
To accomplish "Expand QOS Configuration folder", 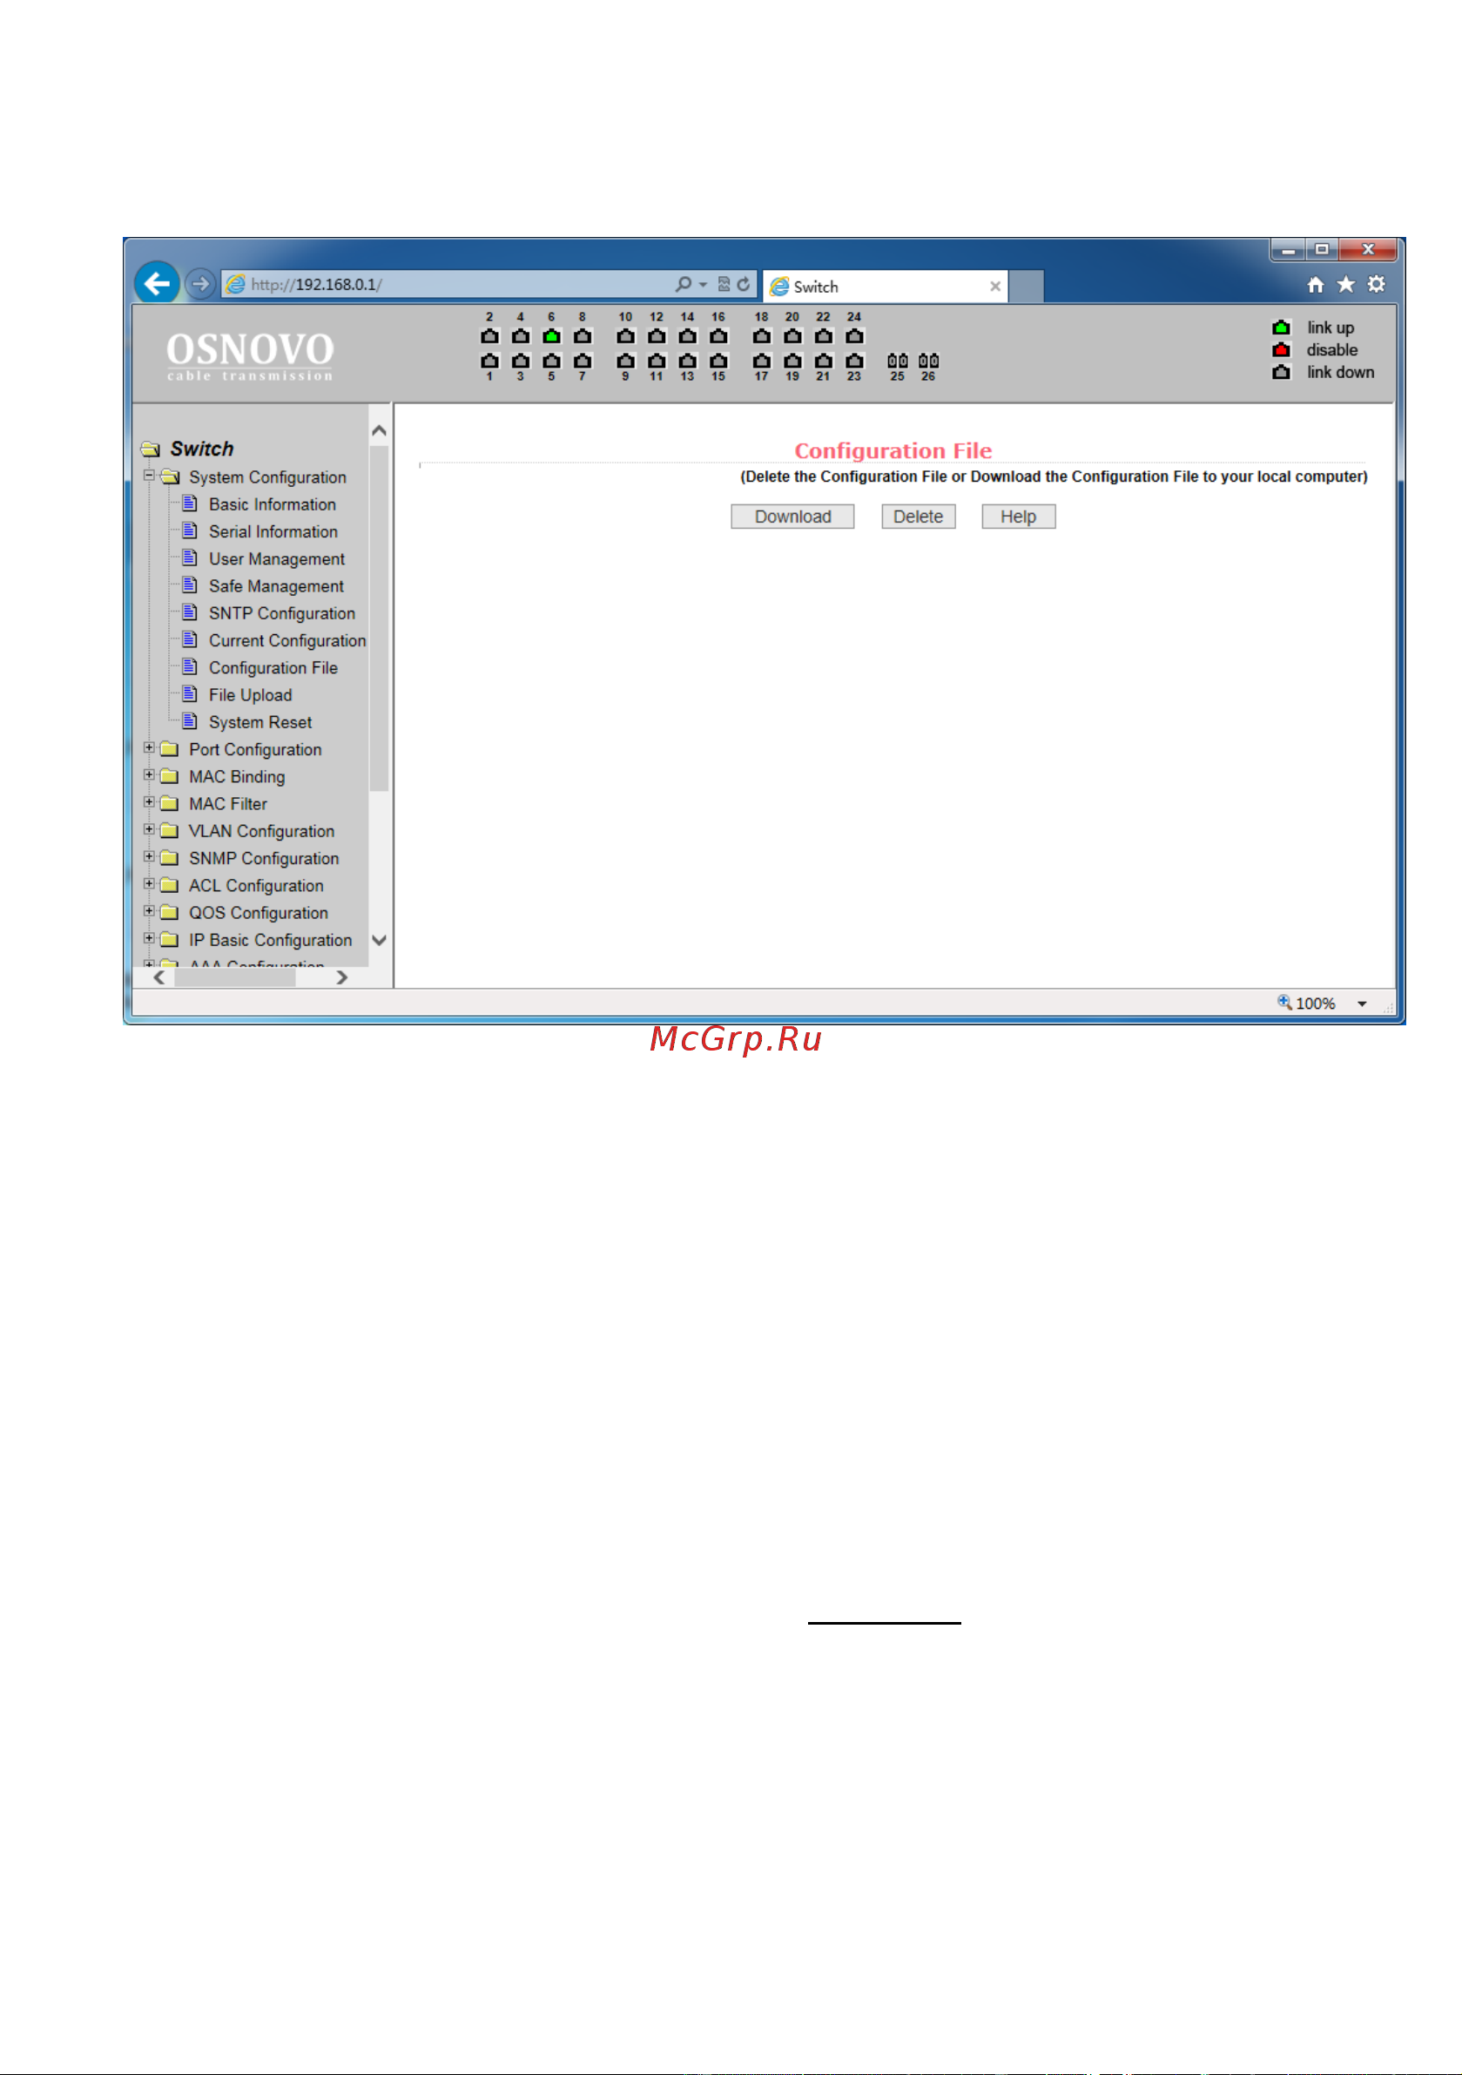I will (x=149, y=911).
